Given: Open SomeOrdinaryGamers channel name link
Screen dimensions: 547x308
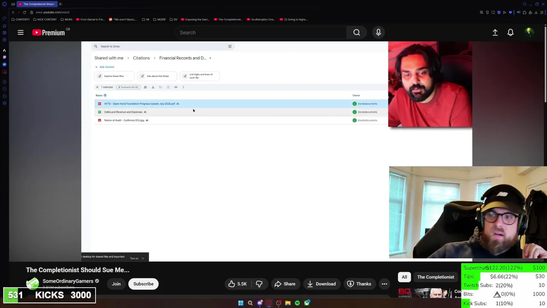Looking at the screenshot, I should 68,281.
